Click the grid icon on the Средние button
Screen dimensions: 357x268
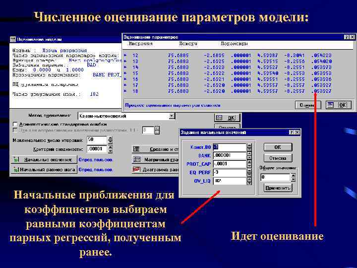tap(136, 149)
